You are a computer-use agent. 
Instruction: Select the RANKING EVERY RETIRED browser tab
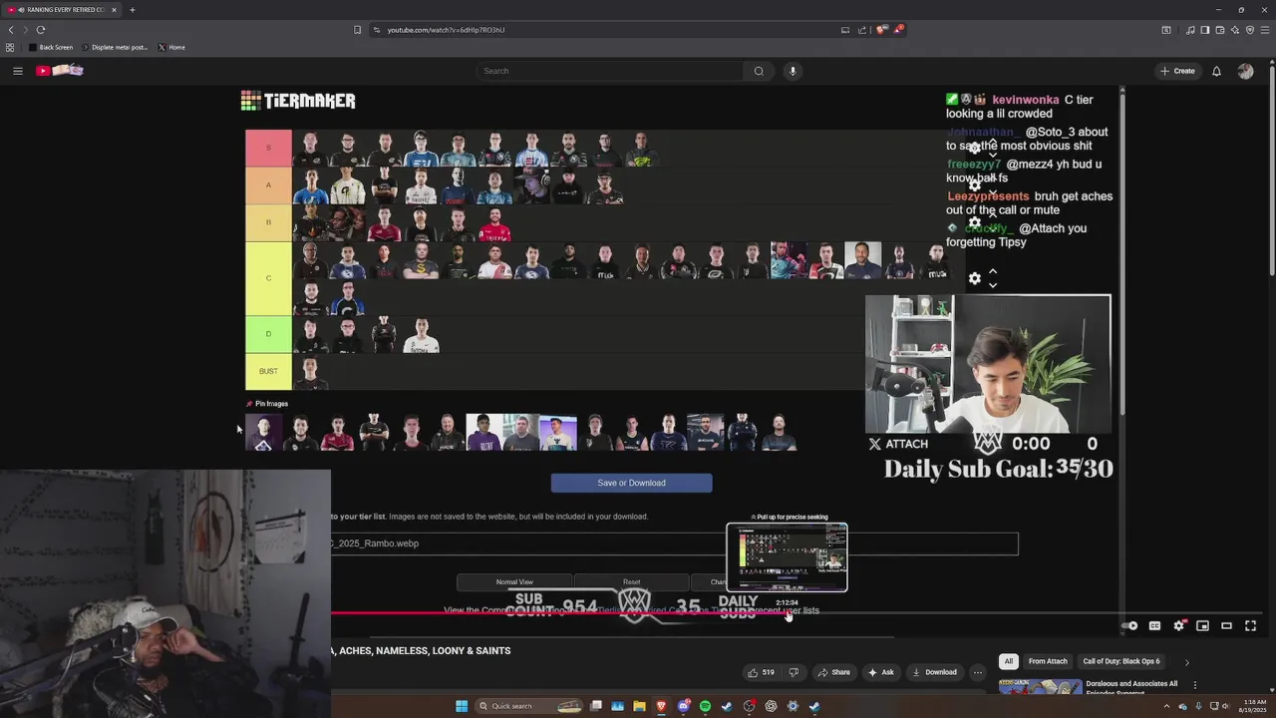[62, 10]
